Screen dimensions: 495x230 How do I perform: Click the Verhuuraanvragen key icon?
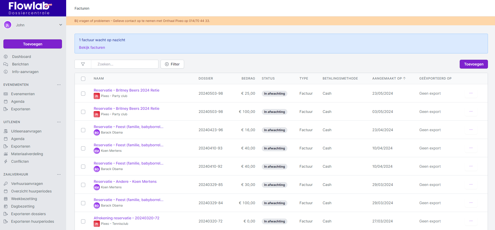6,184
